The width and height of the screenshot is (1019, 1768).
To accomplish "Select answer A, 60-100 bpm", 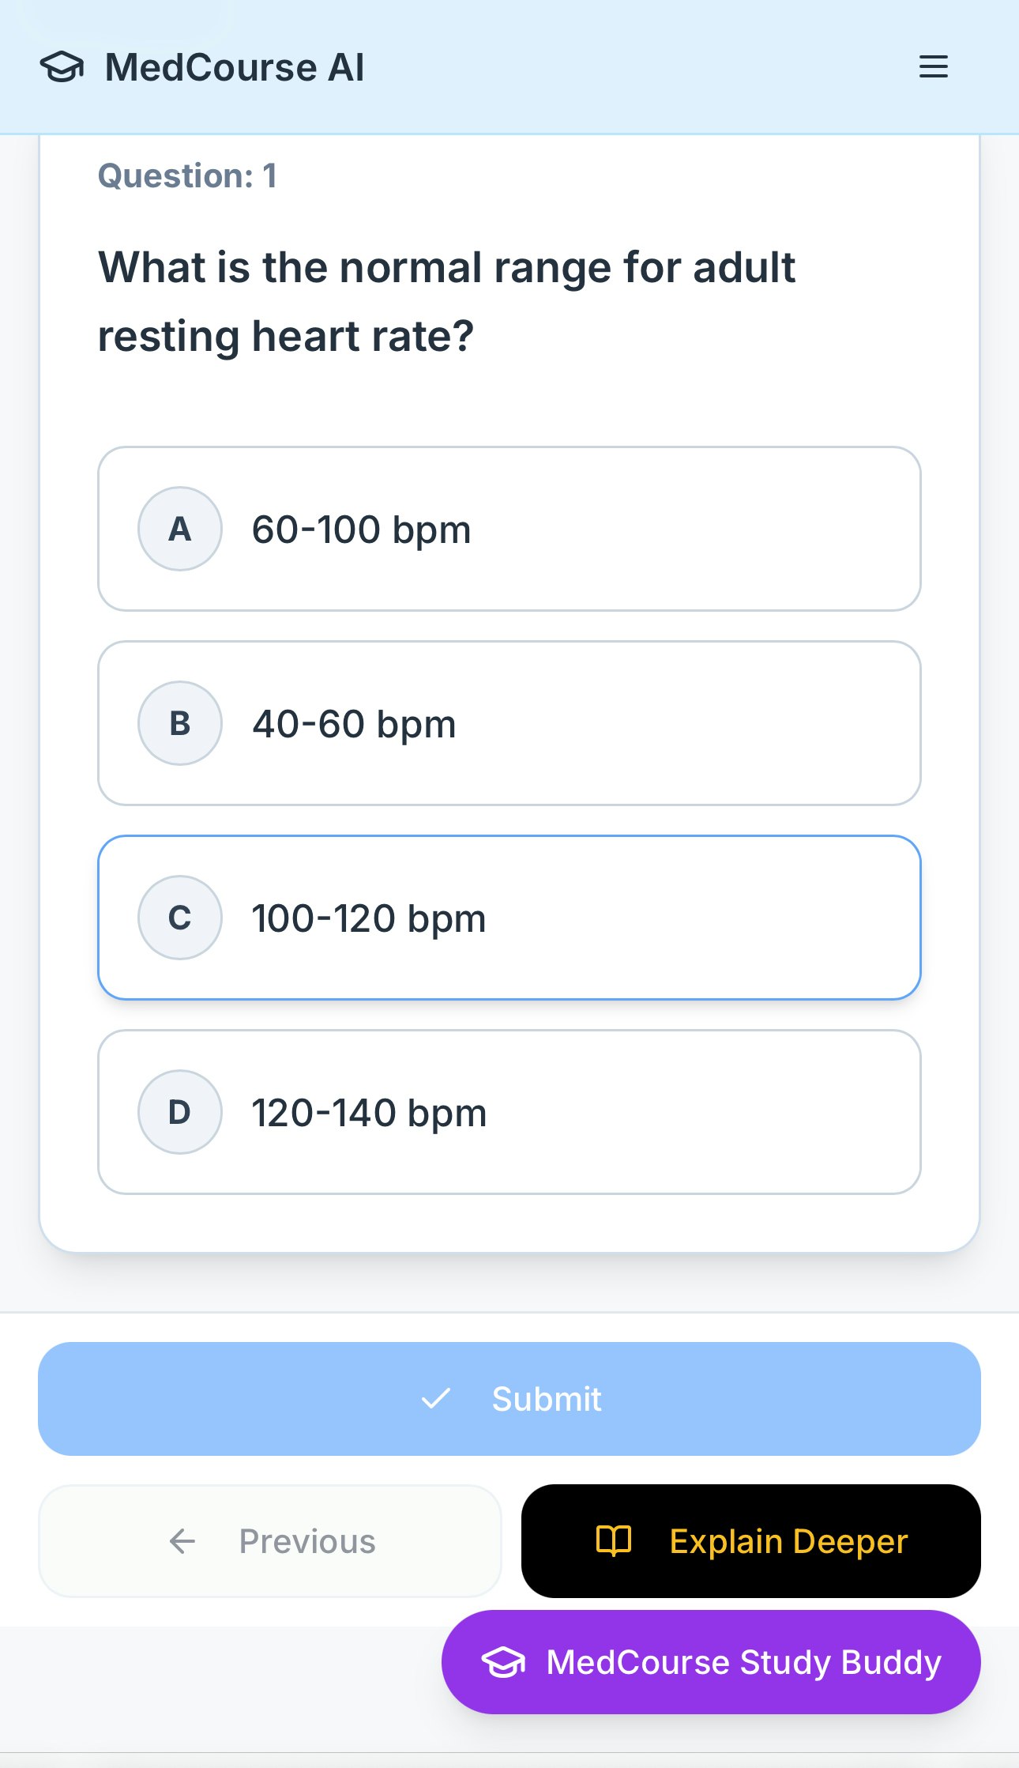I will point(509,529).
